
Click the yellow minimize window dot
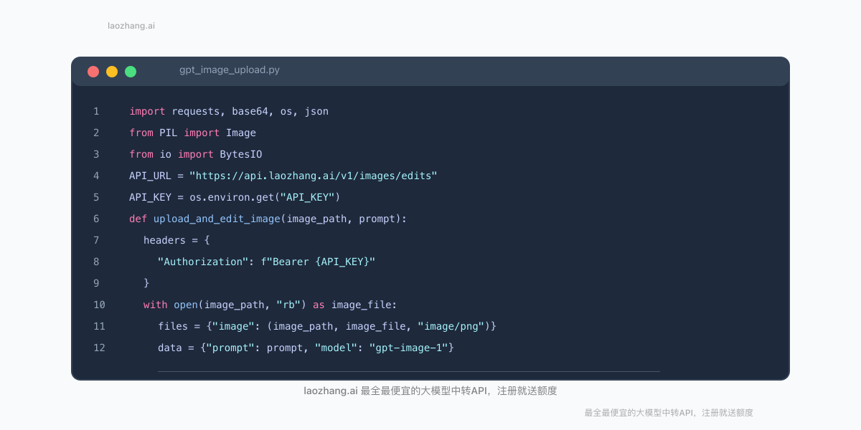112,72
